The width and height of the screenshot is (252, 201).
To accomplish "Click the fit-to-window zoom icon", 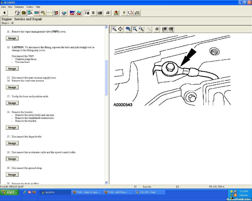I will tap(135, 29).
